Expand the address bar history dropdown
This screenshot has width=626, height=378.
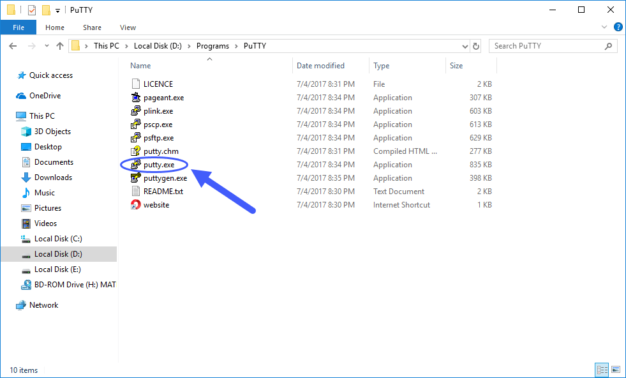tap(465, 47)
